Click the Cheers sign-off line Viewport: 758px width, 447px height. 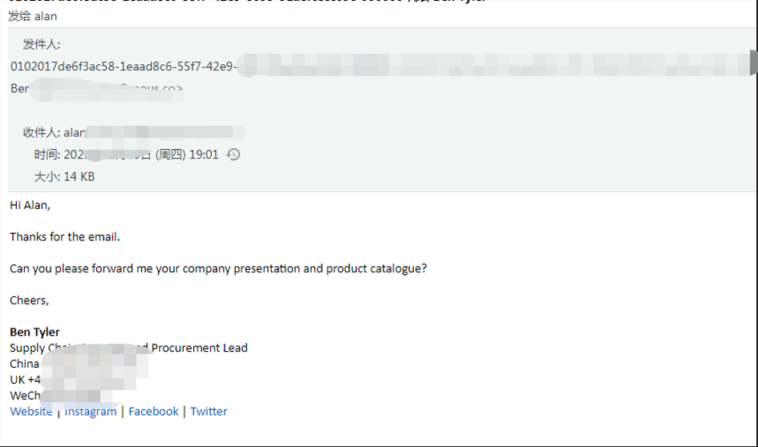point(29,300)
